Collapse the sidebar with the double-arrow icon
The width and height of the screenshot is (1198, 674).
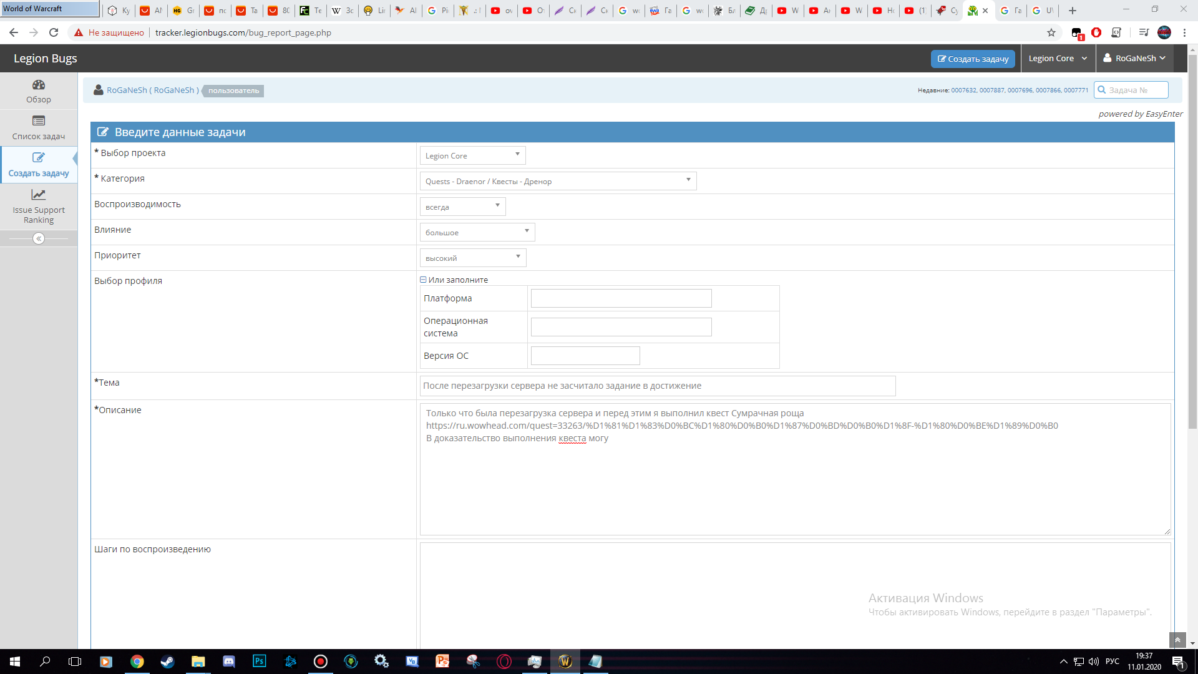click(x=39, y=238)
